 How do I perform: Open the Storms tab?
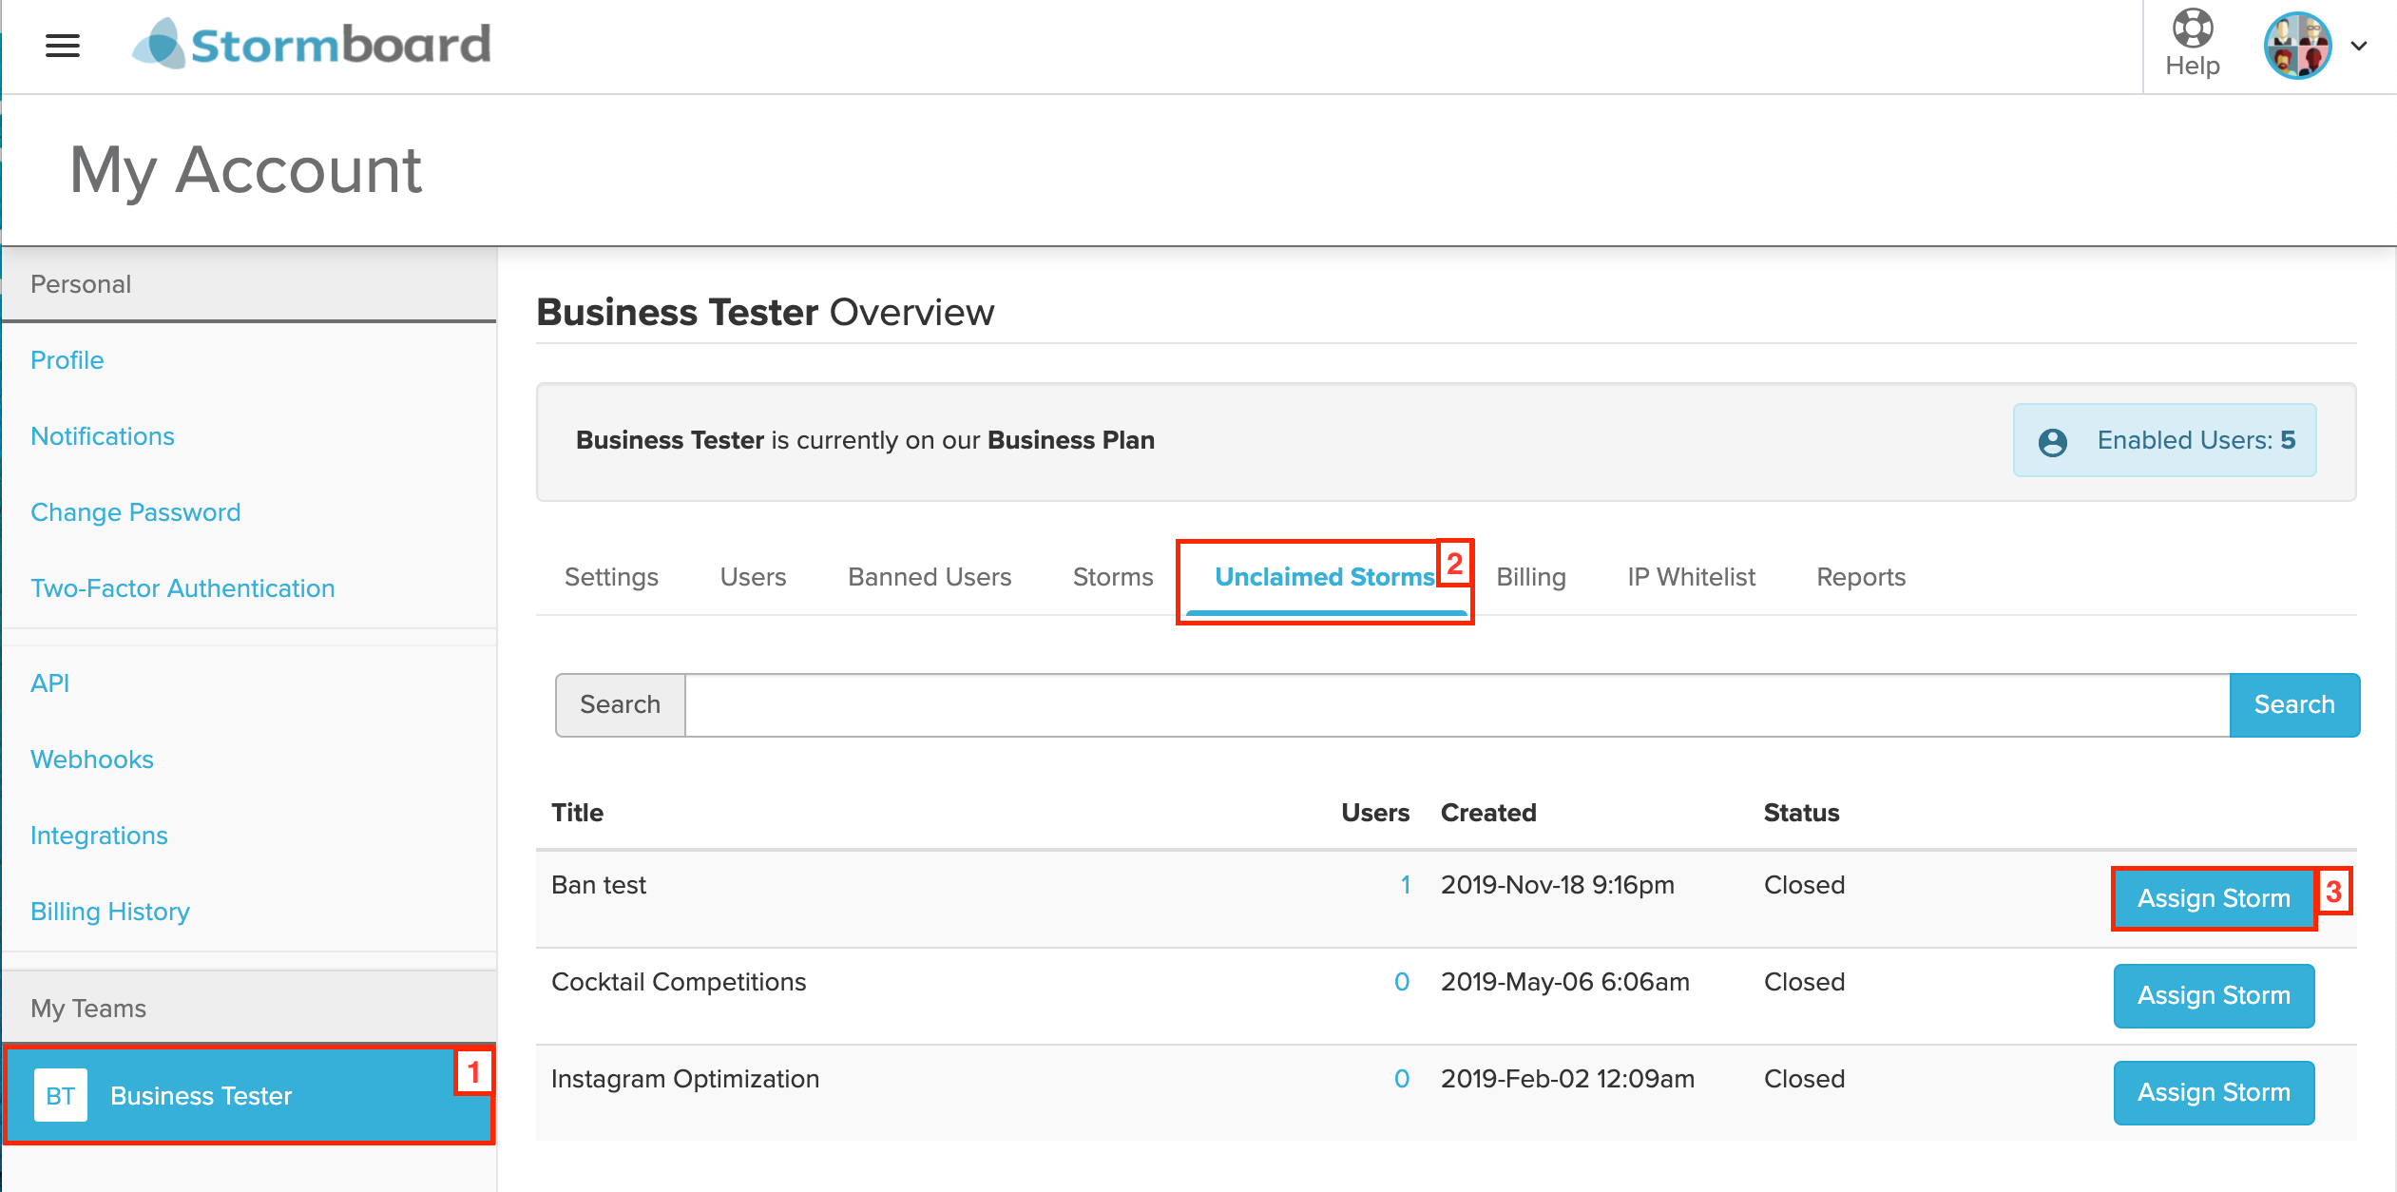click(1113, 577)
